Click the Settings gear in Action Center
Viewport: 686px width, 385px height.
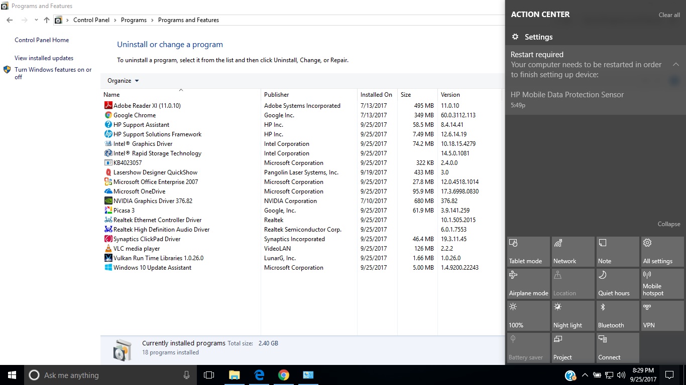tap(515, 37)
